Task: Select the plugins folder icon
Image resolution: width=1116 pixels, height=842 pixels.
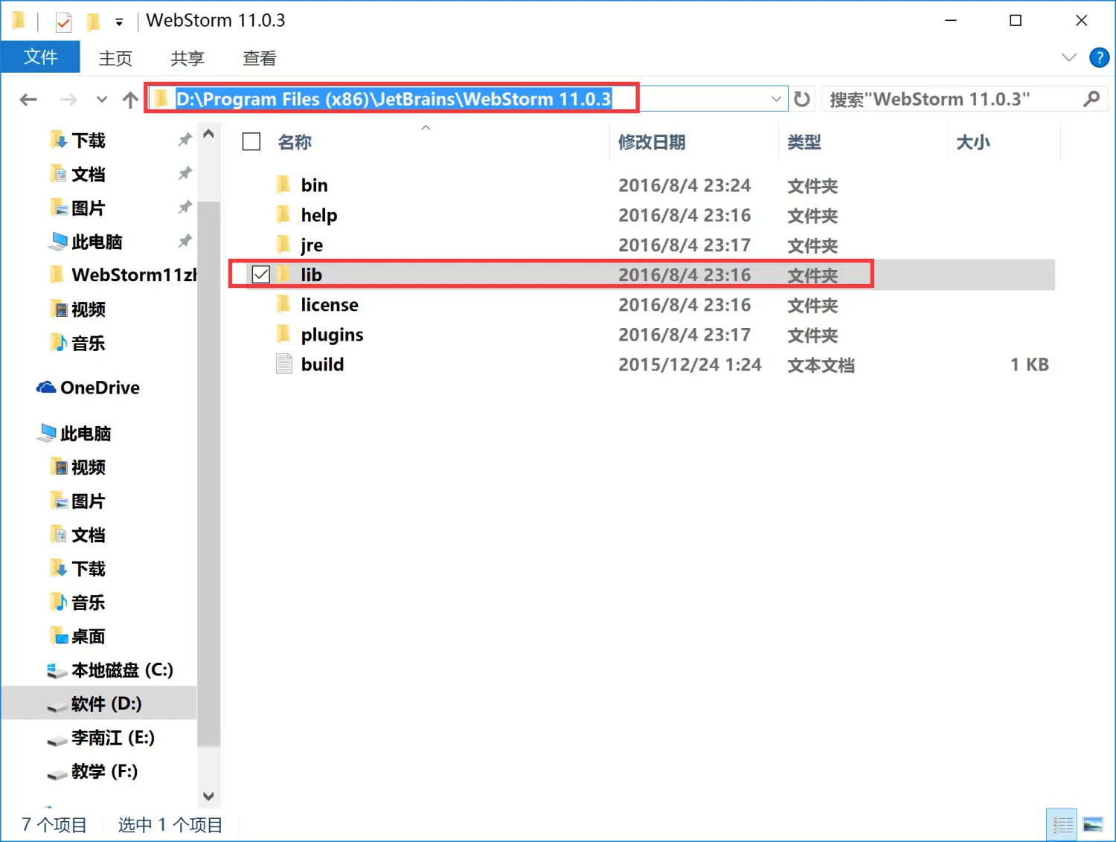Action: click(x=283, y=334)
